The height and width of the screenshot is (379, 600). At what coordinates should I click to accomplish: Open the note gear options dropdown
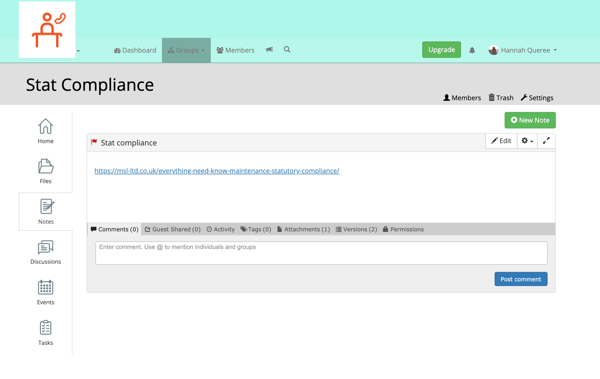[527, 141]
